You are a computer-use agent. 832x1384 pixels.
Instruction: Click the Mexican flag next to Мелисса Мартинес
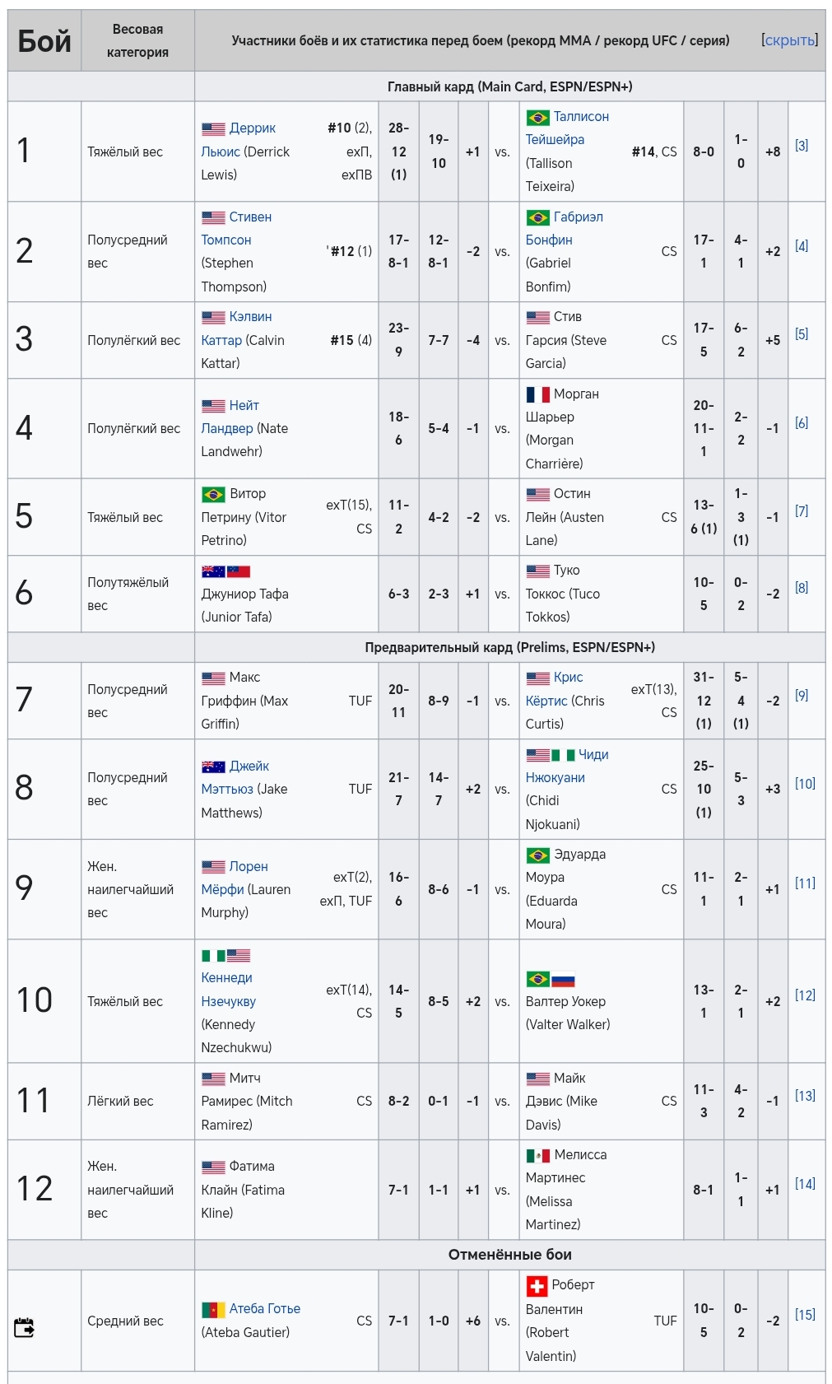click(x=537, y=1155)
